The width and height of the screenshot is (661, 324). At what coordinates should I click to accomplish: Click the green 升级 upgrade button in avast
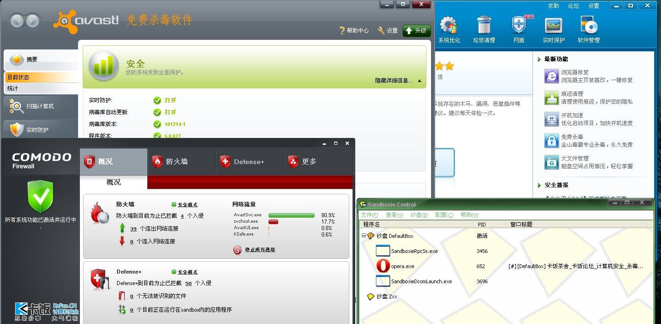point(417,31)
